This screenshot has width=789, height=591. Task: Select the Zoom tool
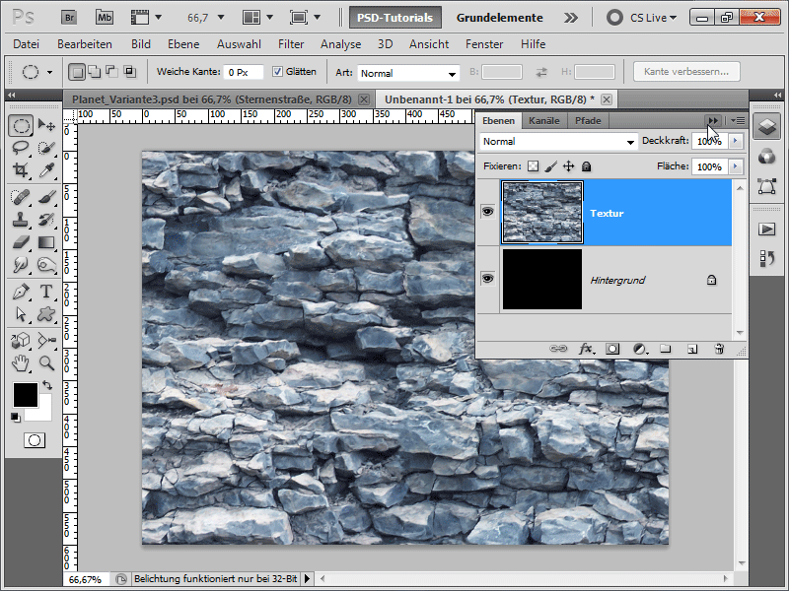point(46,362)
